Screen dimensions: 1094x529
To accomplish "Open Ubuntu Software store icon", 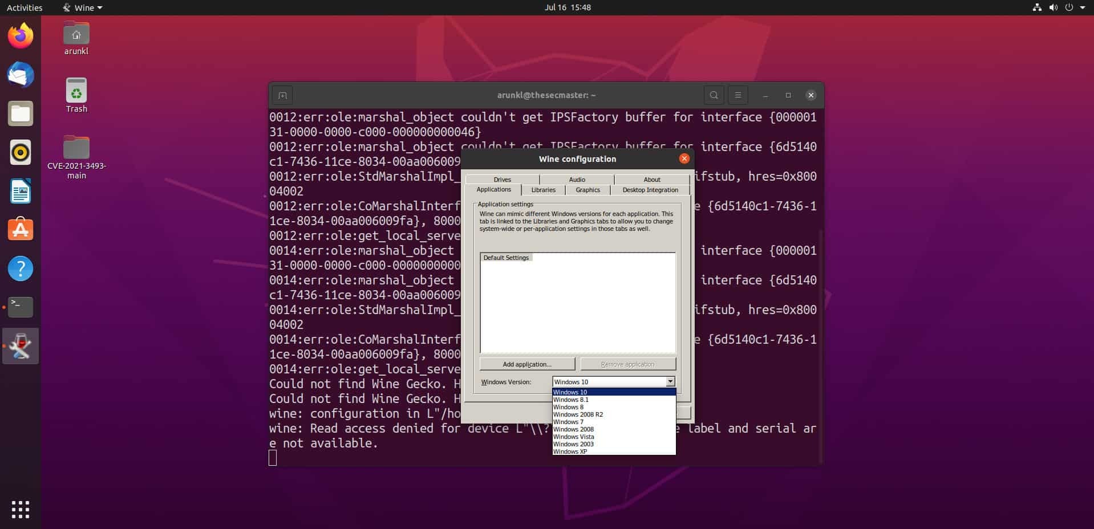I will point(21,230).
